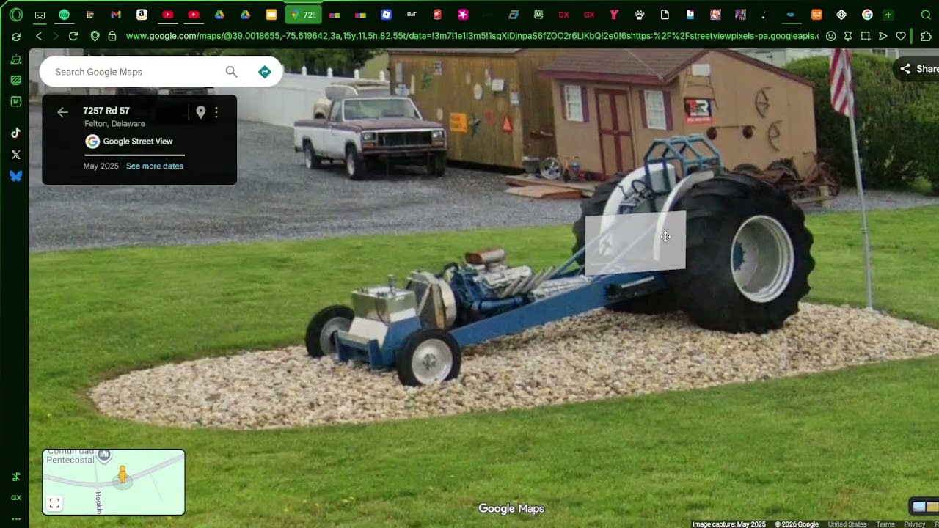Open the My Flow send icon

(883, 36)
